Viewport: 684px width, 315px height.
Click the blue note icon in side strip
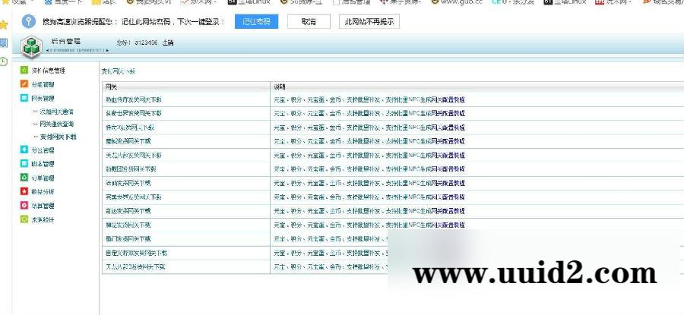click(x=4, y=43)
